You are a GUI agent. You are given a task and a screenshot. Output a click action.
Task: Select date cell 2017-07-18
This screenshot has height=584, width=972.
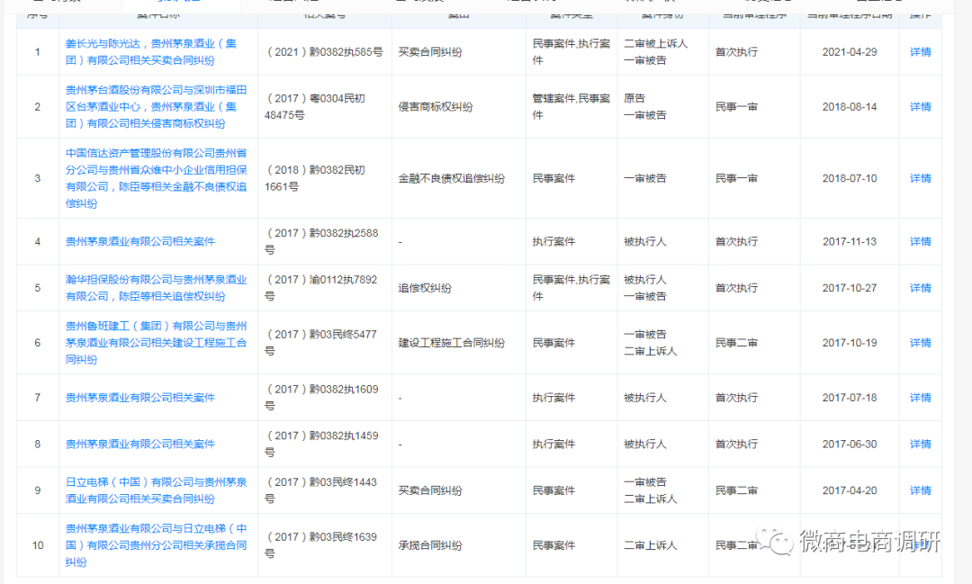850,398
